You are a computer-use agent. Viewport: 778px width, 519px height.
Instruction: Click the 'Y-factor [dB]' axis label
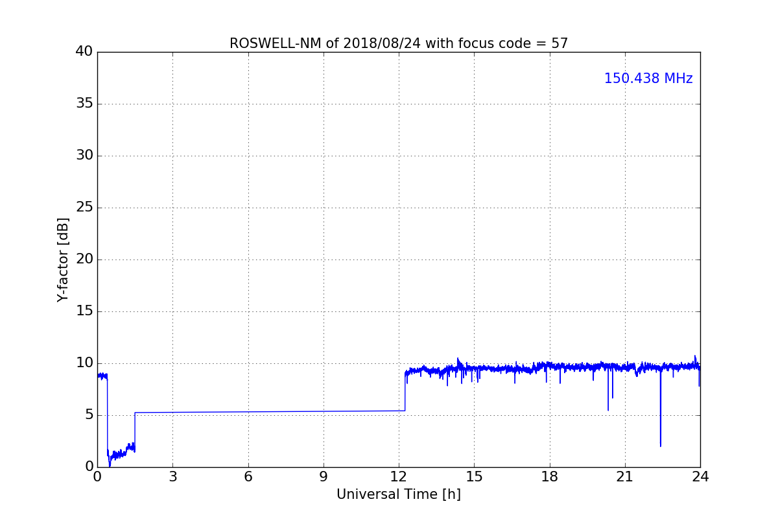pyautogui.click(x=63, y=259)
